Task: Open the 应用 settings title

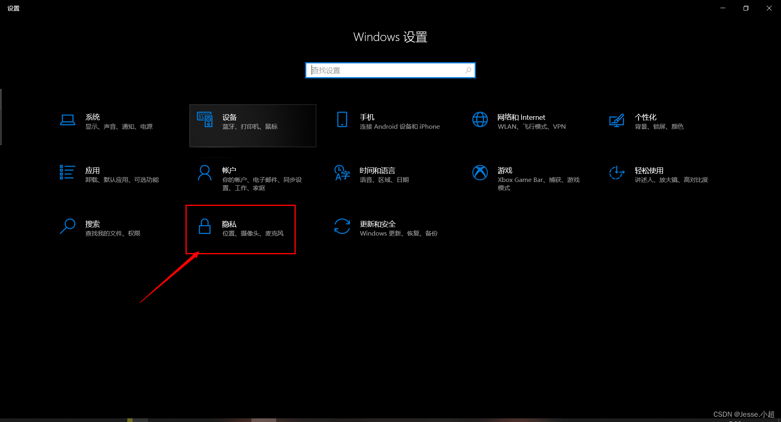Action: tap(92, 170)
